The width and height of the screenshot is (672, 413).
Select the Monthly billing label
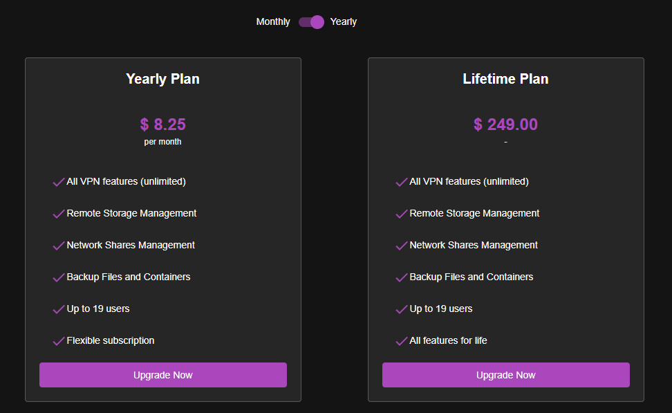point(273,22)
